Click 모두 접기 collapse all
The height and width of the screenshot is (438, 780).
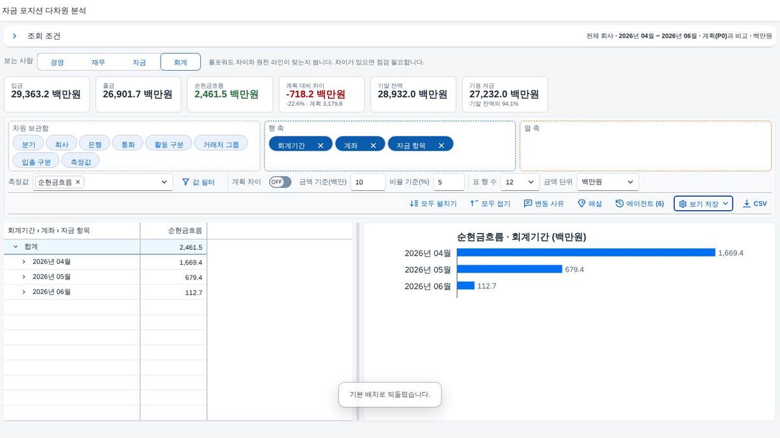click(x=490, y=204)
